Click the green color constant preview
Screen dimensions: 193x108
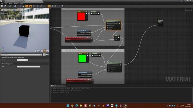tap(82, 58)
